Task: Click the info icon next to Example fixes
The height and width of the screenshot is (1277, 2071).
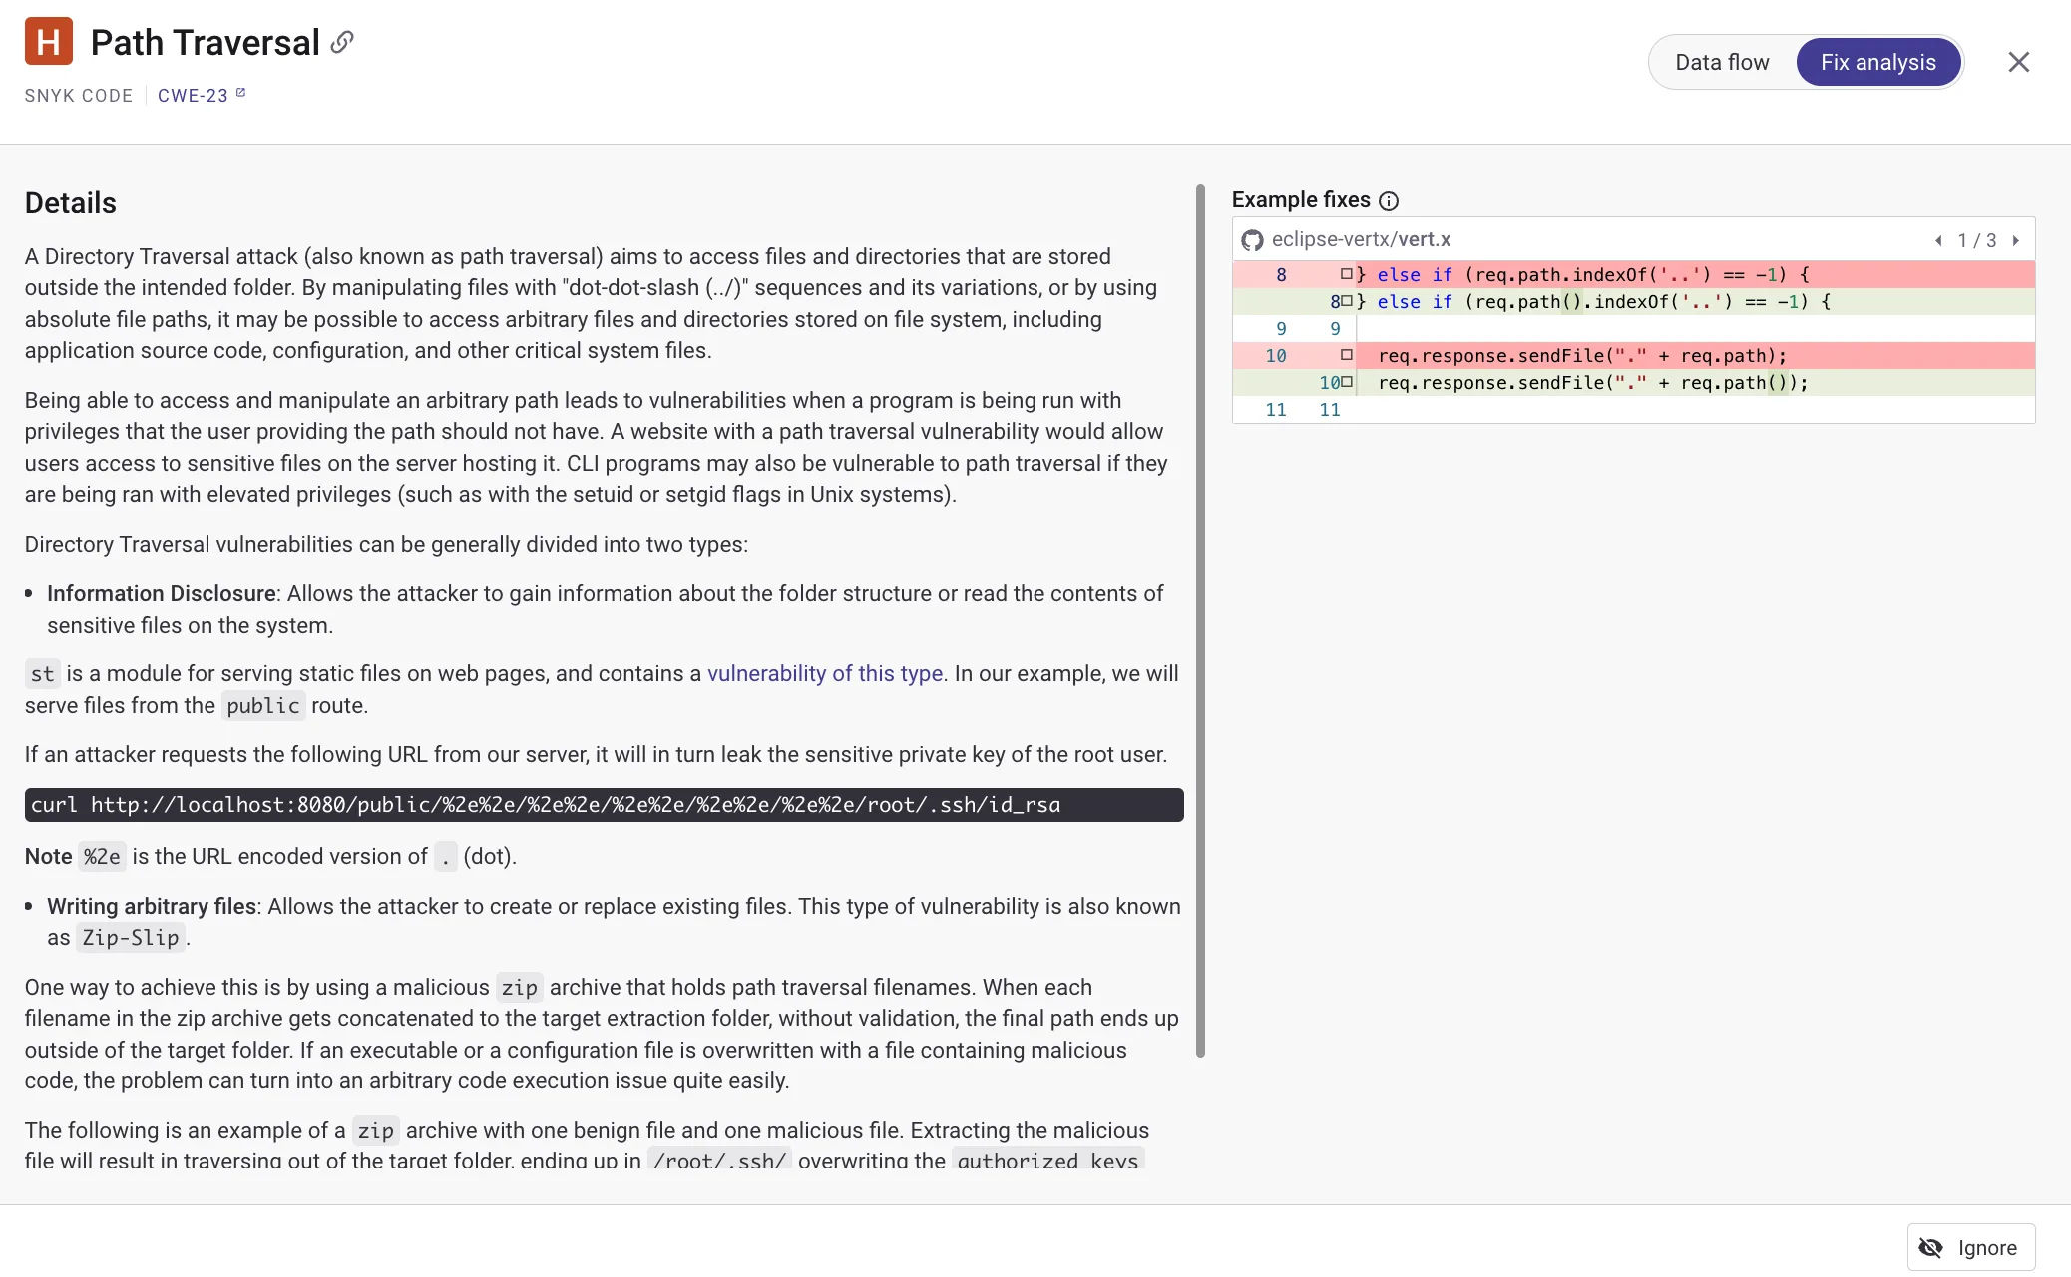Action: point(1389,201)
